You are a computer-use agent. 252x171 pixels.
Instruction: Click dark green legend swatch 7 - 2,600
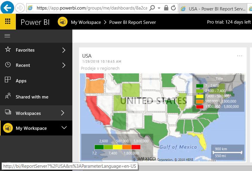(200, 86)
